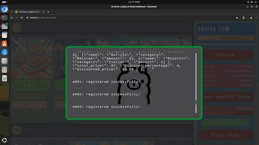Click 'e001: registered successfully!' line
The width and height of the screenshot is (259, 145).
pos(106,82)
